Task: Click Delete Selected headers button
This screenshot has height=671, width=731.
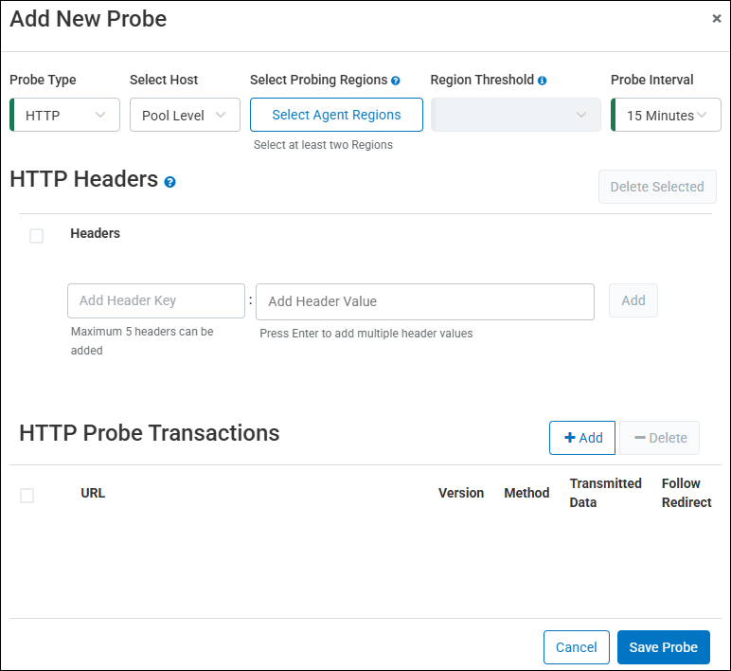Action: [x=657, y=187]
